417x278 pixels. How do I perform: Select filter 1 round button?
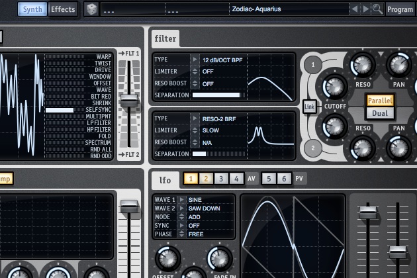tap(312, 64)
